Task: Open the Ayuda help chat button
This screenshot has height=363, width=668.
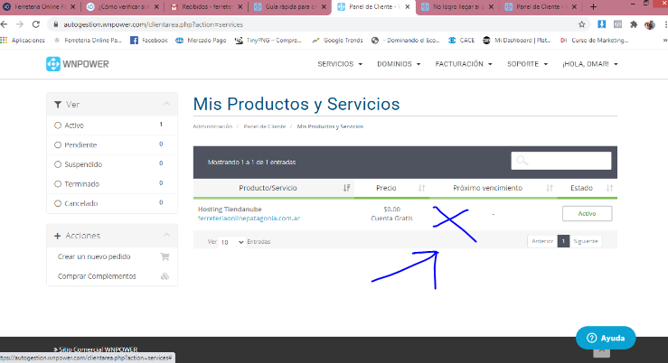Action: coord(606,338)
